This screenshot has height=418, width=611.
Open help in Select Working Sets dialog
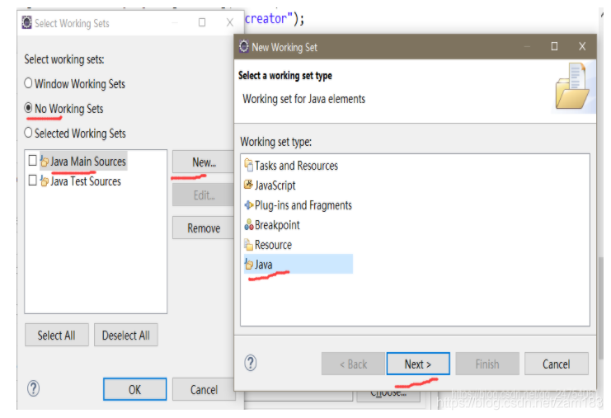pos(34,388)
